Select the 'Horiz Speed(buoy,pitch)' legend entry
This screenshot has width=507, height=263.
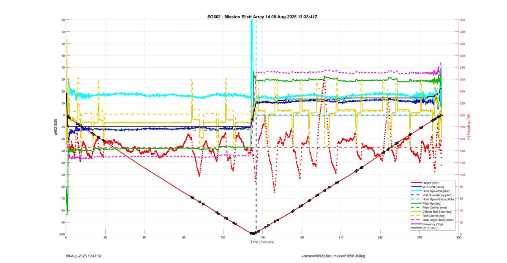pos(438,199)
